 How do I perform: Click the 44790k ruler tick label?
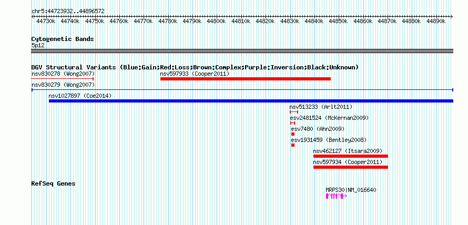192,21
